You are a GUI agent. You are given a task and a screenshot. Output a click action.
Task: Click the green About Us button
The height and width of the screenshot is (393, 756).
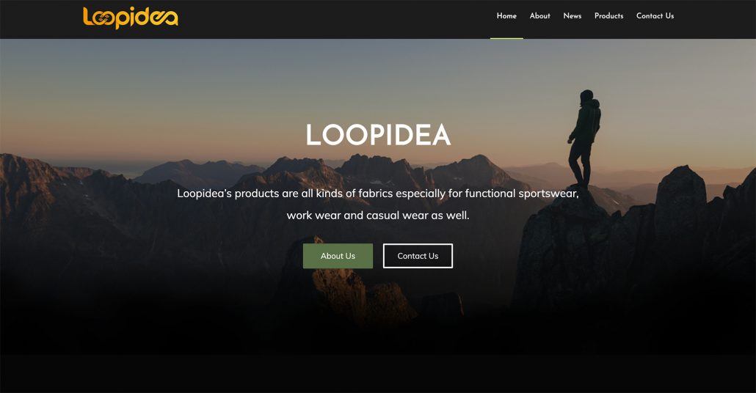(x=338, y=256)
